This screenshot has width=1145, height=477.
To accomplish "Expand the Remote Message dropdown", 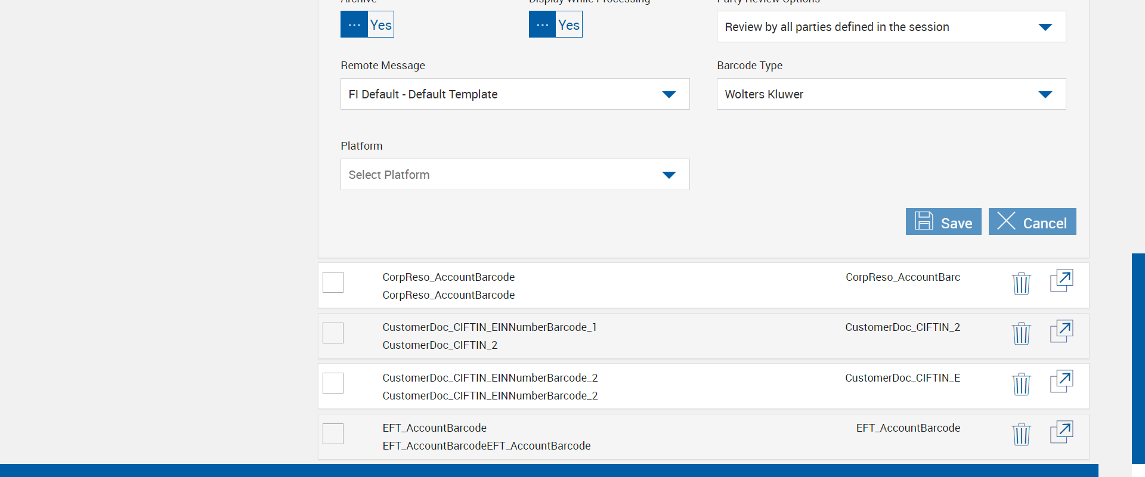I will (x=515, y=94).
